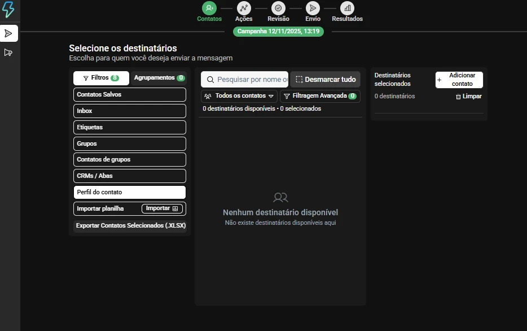Select the Perfil do contato filter

coord(129,192)
